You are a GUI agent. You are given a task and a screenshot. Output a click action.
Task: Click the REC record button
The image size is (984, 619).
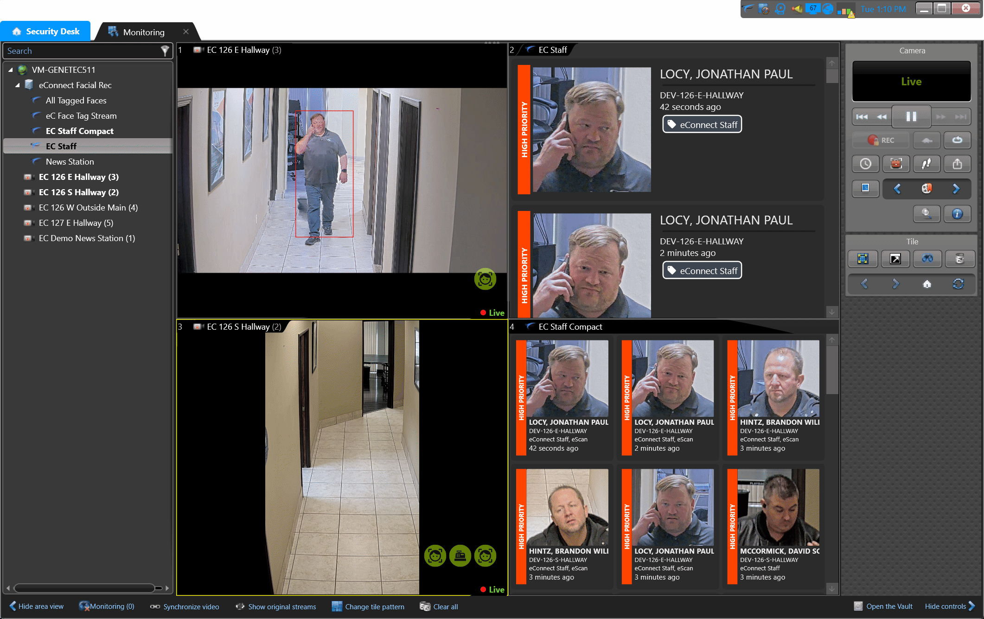click(881, 140)
